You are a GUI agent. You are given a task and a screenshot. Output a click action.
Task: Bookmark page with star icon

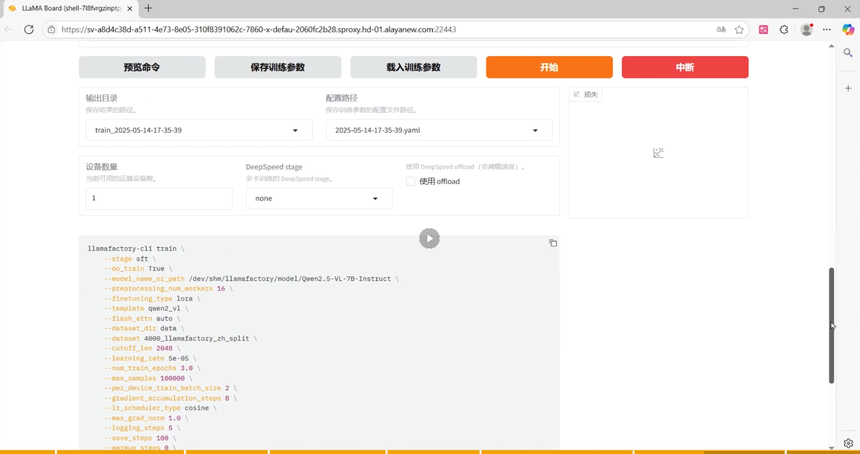point(739,30)
